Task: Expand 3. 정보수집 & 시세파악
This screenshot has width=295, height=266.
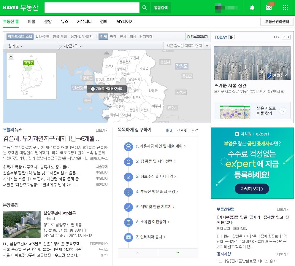Action: [x=156, y=176]
